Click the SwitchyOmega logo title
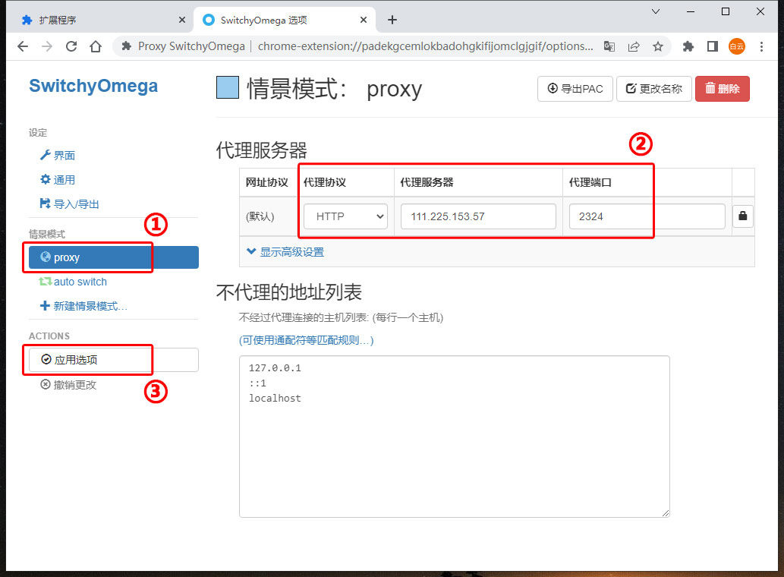This screenshot has width=784, height=577. 93,86
